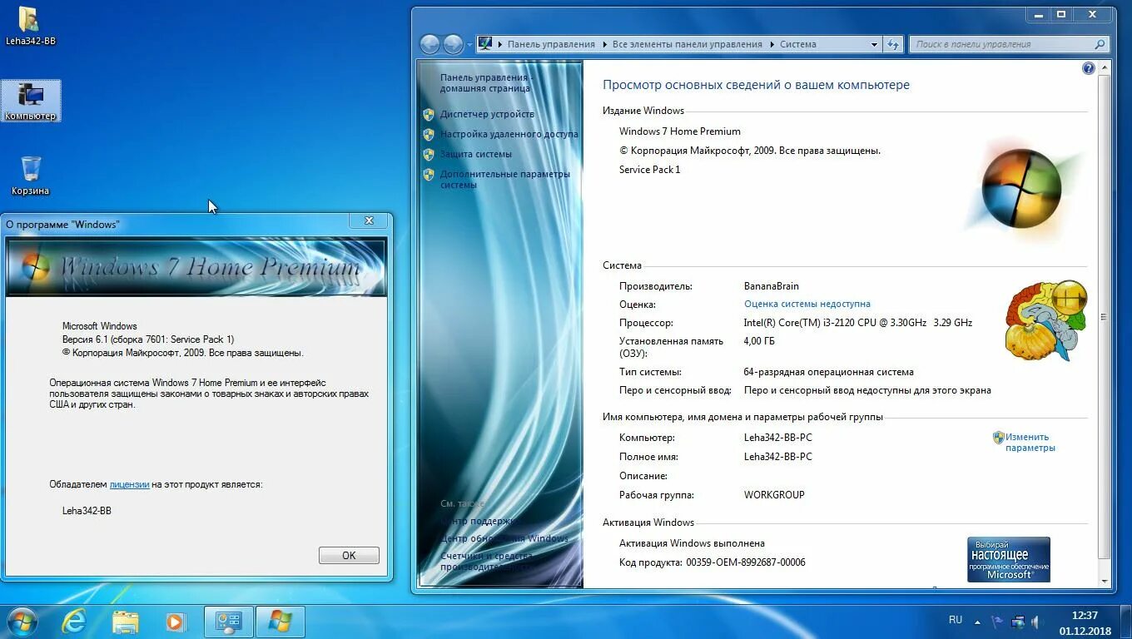
Task: Click the лицензии link in About dialog
Action: (129, 484)
